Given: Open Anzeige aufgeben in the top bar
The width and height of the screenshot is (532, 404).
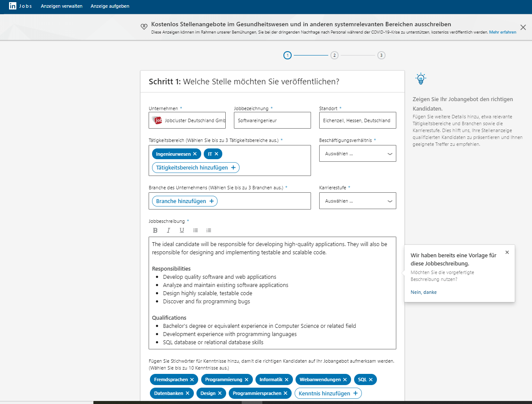Looking at the screenshot, I should pyautogui.click(x=110, y=6).
